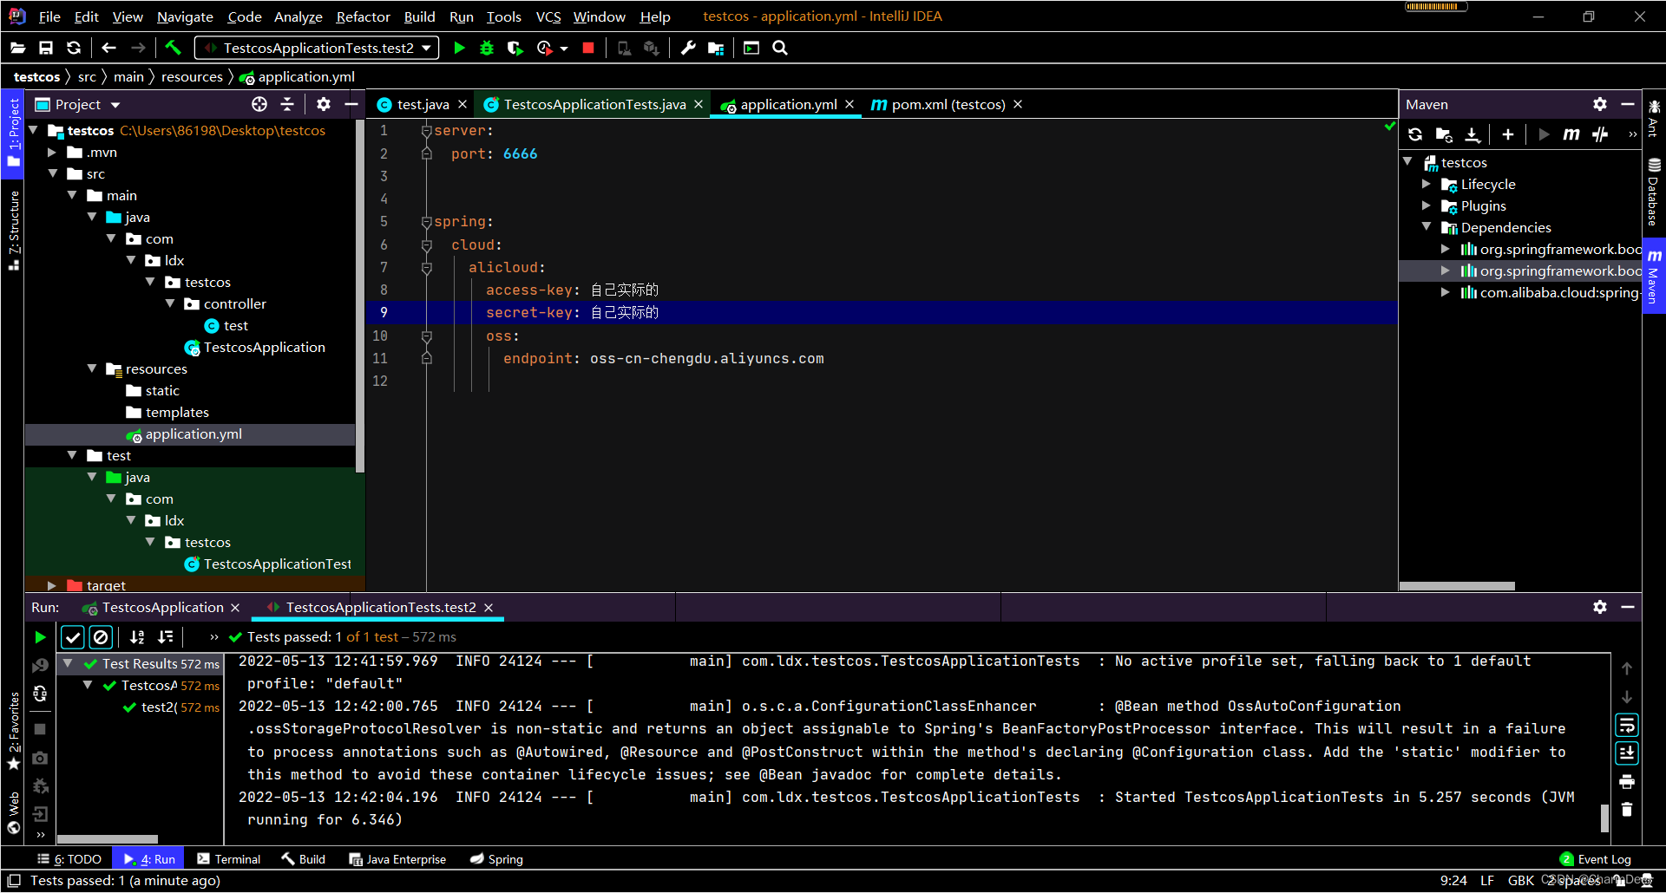Screen dimensions: 1666x893
Task: Open the Database side panel
Action: [1654, 192]
